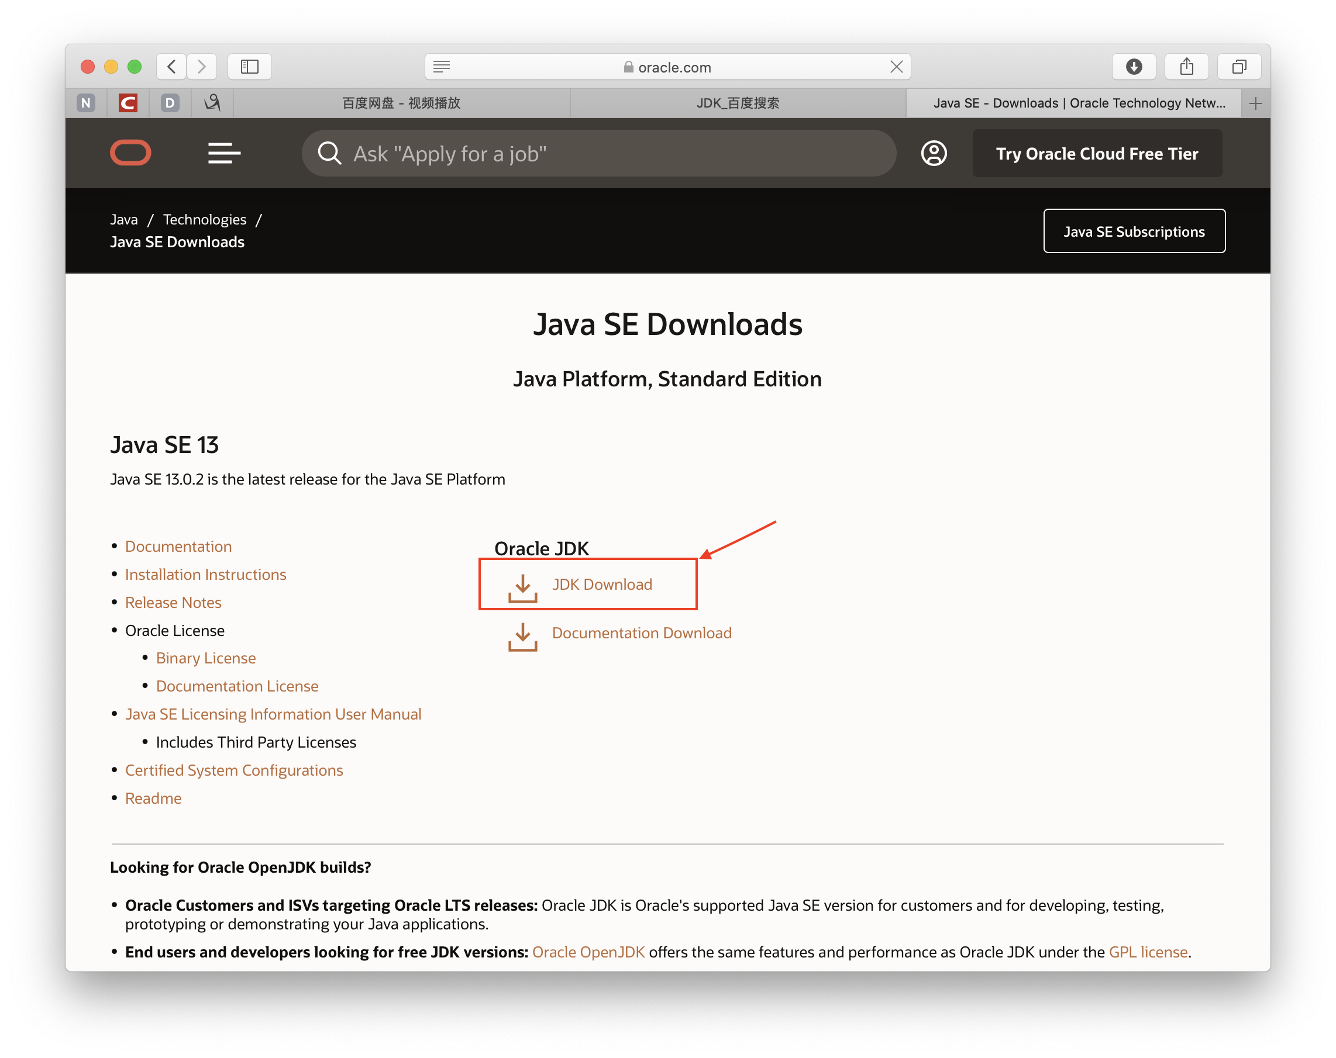The image size is (1336, 1058).
Task: Click 'Java Platform, Standard Edition' subtitle
Action: 667,378
